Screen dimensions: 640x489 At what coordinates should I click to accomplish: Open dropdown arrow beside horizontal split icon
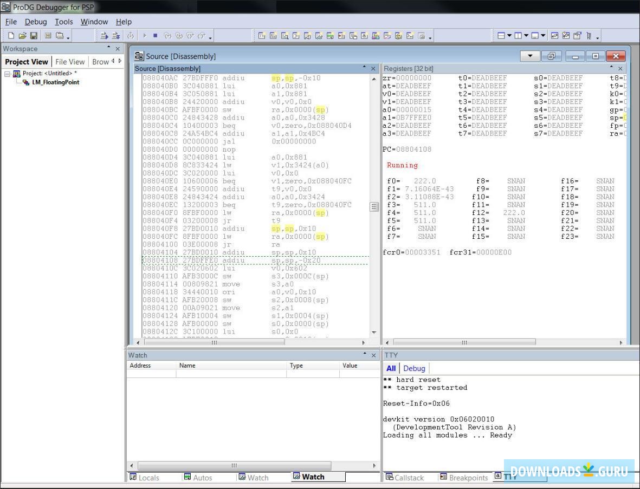[x=509, y=36]
